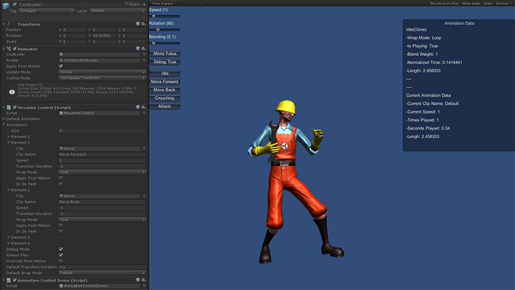Adjust the Blending slider
Image resolution: width=515 pixels, height=290 pixels.
(x=165, y=43)
